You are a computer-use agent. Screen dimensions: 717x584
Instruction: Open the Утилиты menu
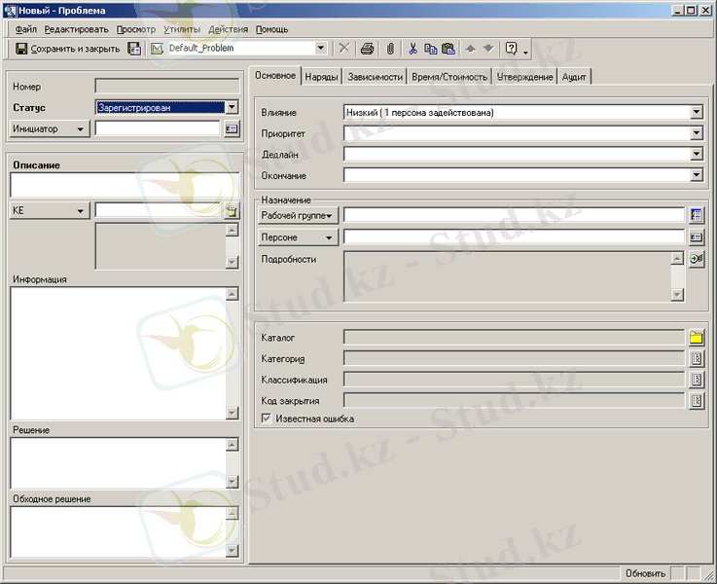pos(182,29)
